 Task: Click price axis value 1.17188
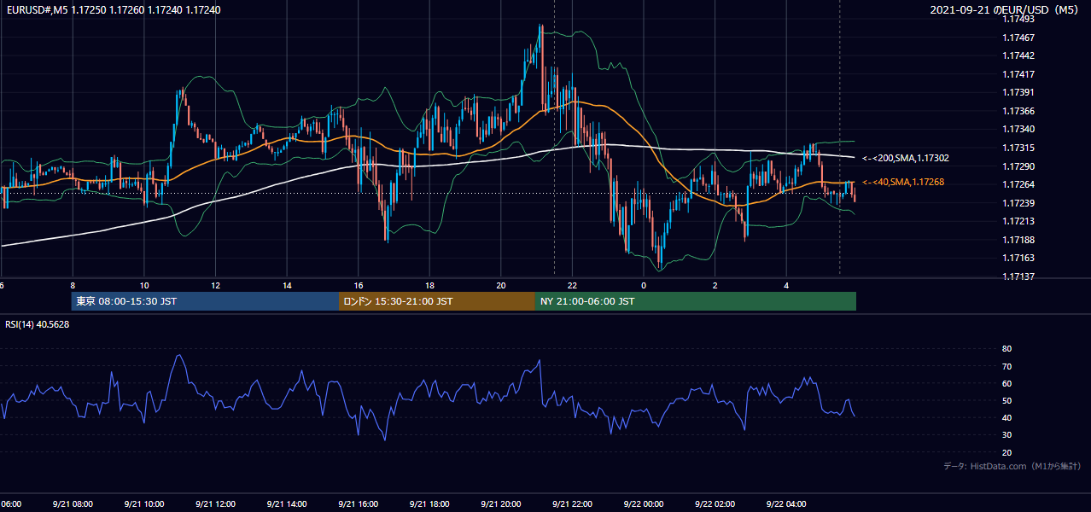1019,240
